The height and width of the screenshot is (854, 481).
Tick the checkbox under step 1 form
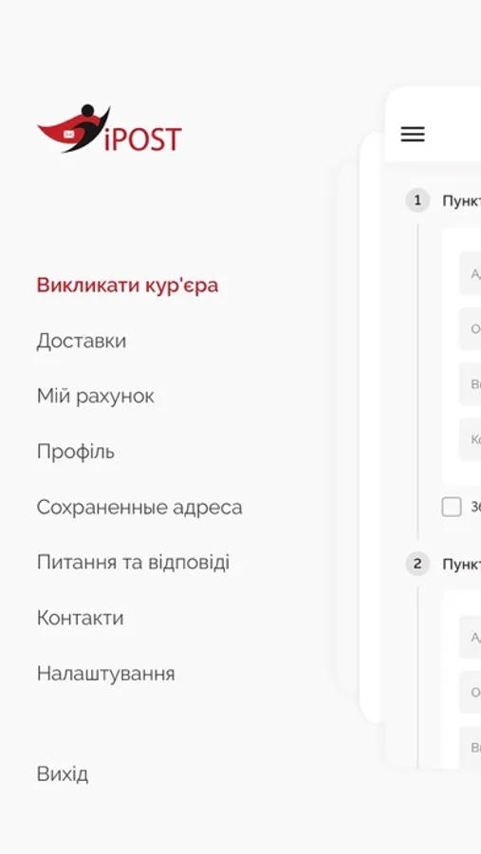(x=451, y=507)
